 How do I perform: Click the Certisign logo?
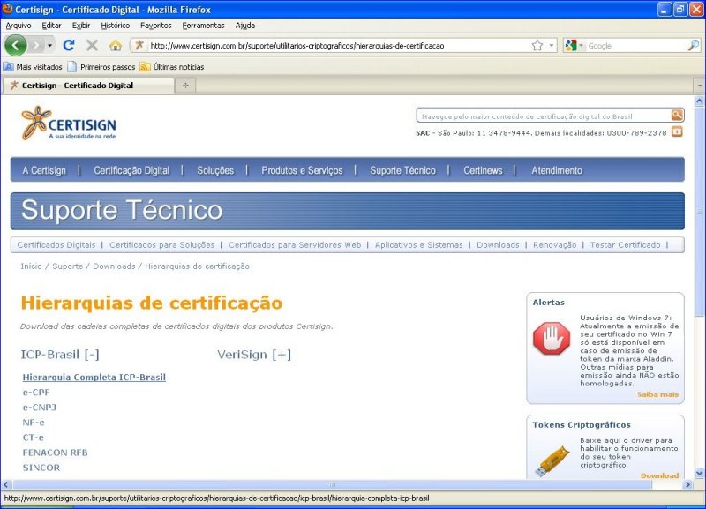pos(69,123)
